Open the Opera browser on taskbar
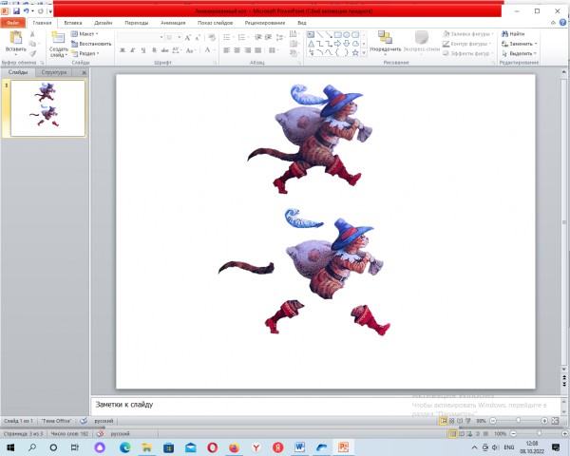This screenshot has width=570, height=456. coord(213,447)
